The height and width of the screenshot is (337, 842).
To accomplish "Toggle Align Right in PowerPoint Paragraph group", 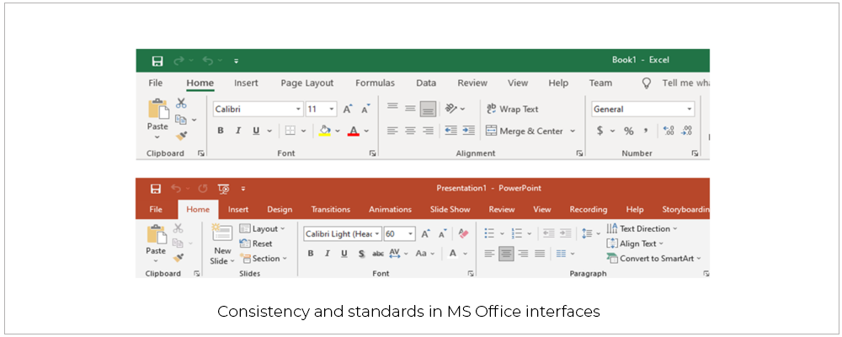I will tap(523, 254).
